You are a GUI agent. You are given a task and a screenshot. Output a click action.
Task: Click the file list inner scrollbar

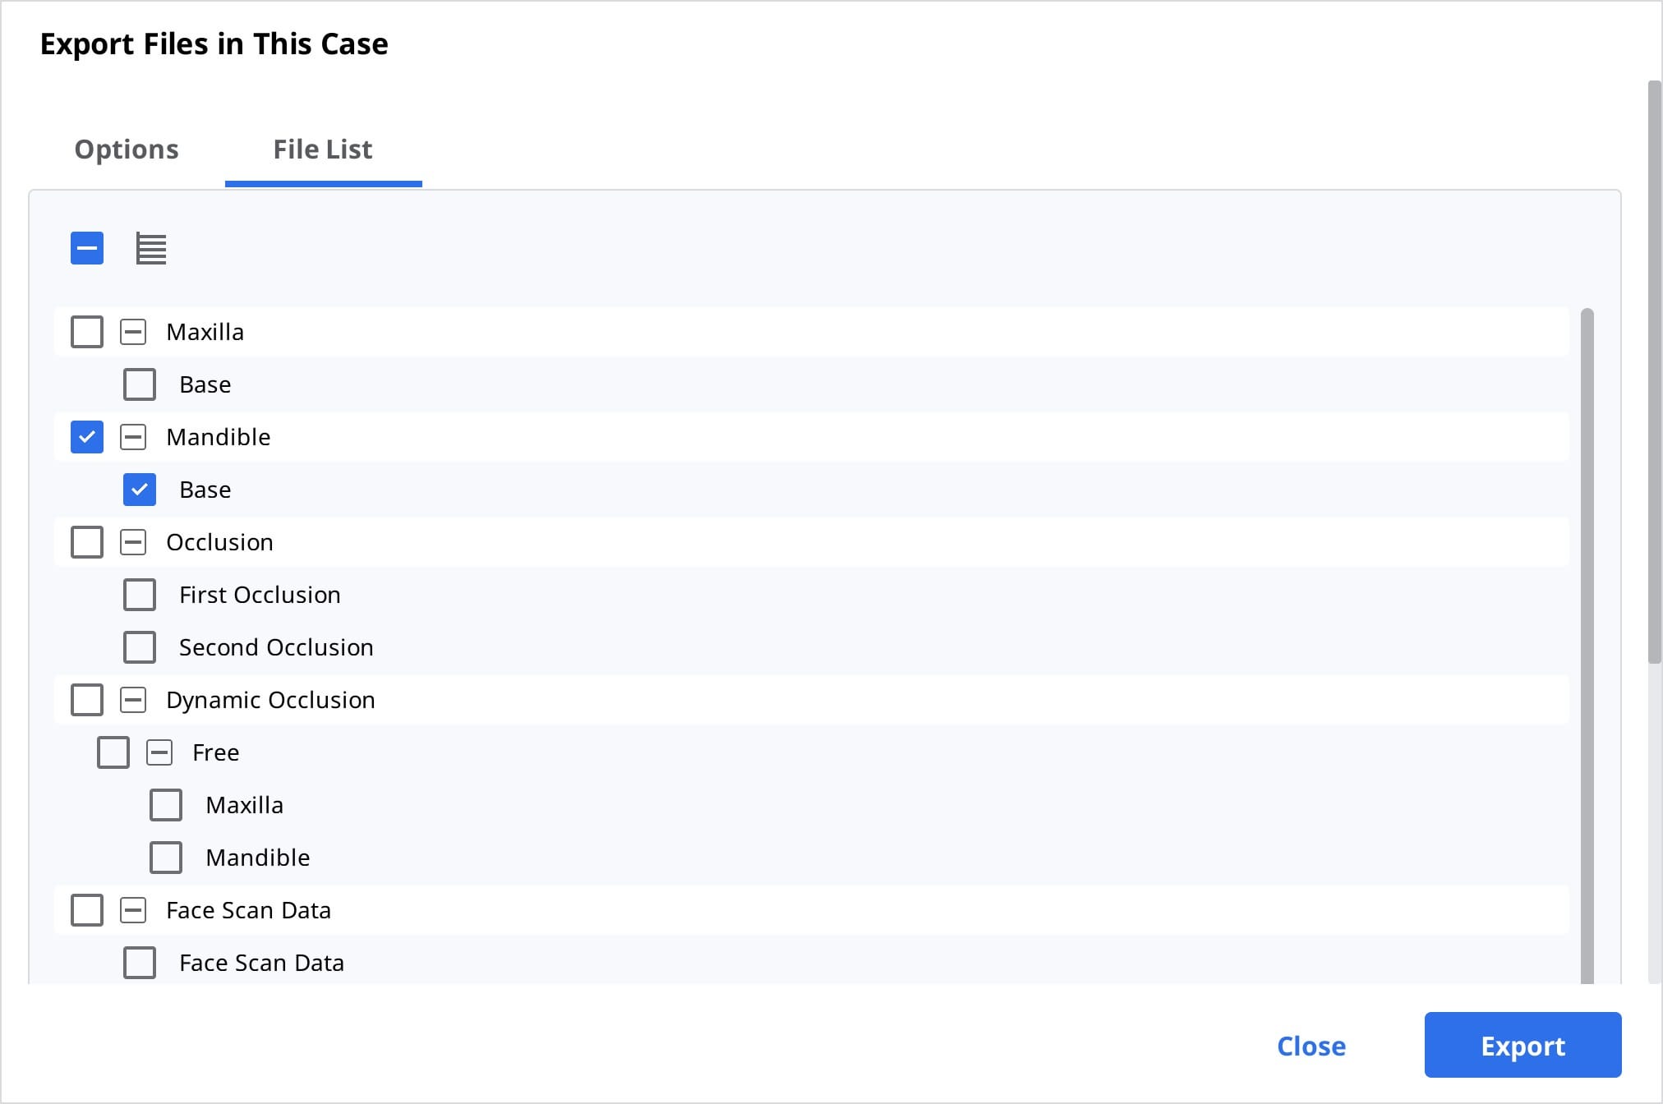(x=1587, y=646)
